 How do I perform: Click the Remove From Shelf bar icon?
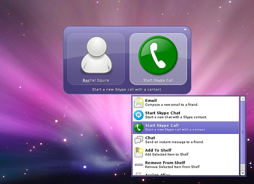click(139, 165)
